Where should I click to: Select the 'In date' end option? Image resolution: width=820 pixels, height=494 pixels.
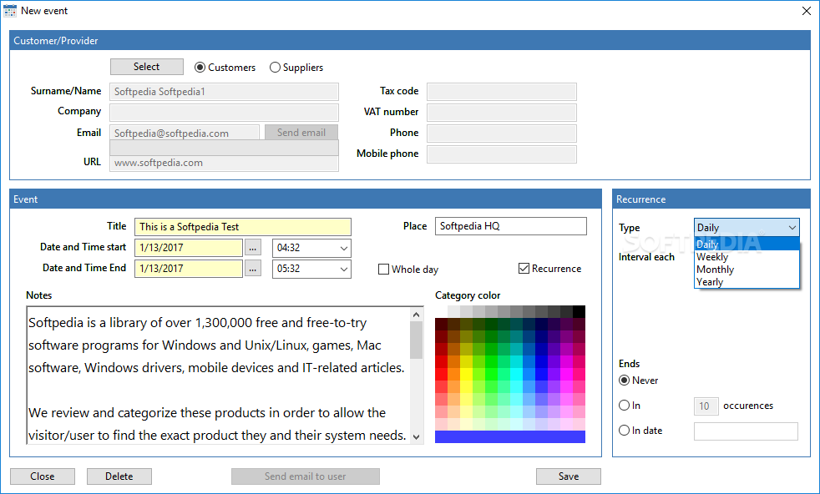(x=624, y=431)
